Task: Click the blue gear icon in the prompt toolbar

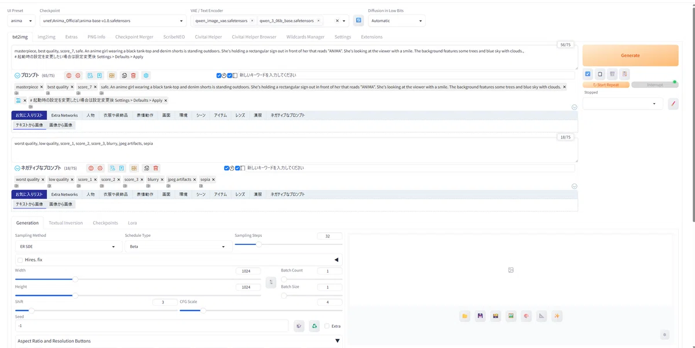Action: click(x=147, y=75)
